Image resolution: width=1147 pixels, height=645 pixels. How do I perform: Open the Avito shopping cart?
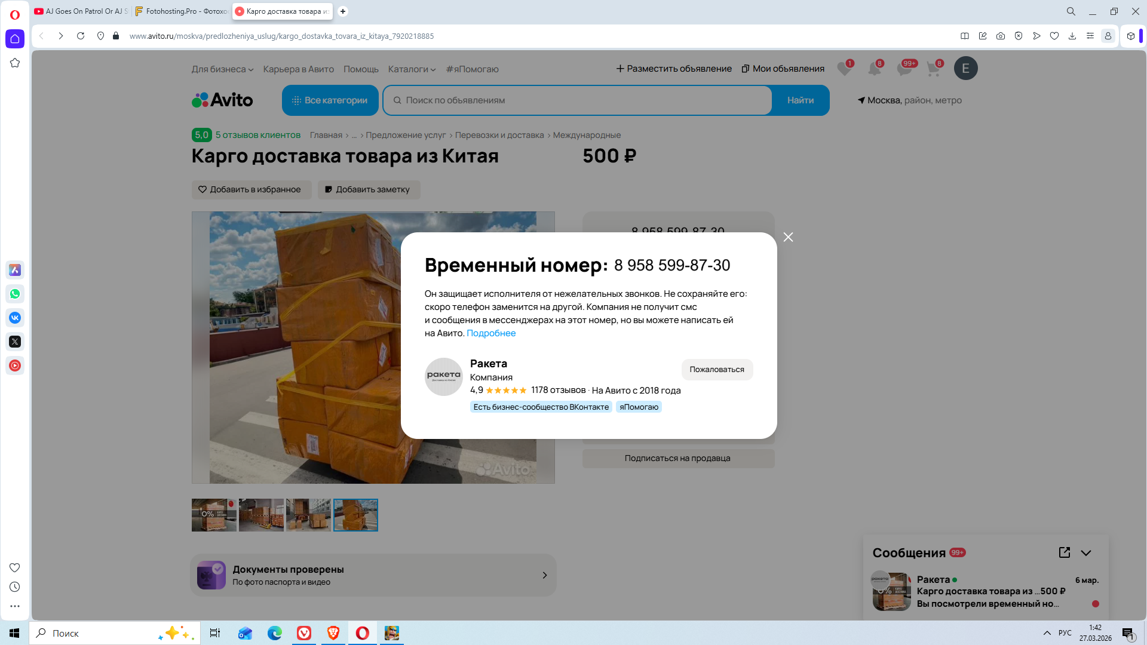coord(933,69)
